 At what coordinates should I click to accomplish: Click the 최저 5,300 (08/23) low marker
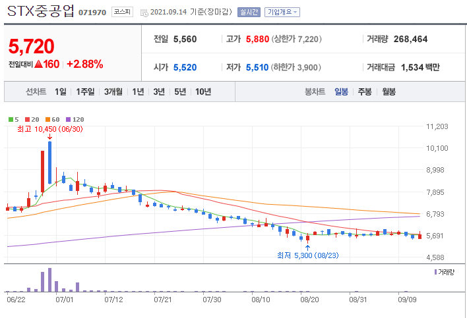(x=308, y=255)
